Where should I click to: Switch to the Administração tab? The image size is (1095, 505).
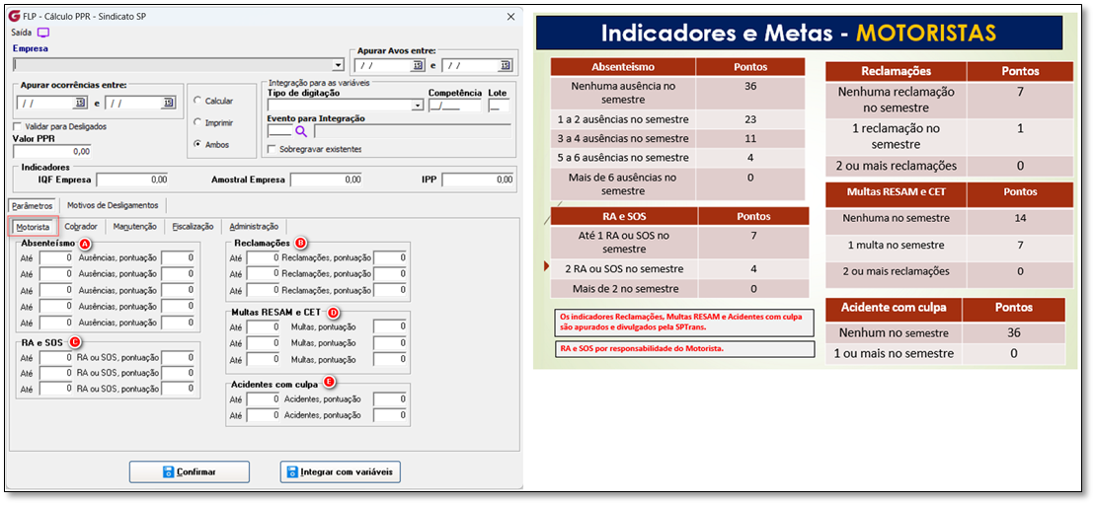coord(254,227)
